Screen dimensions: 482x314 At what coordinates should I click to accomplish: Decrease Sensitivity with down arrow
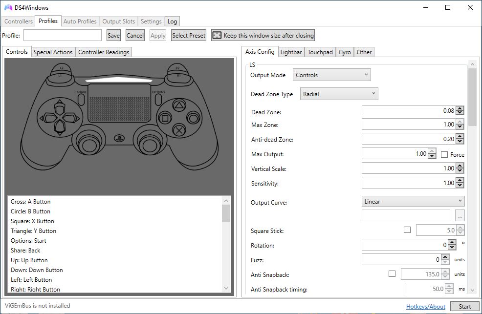[x=460, y=185]
